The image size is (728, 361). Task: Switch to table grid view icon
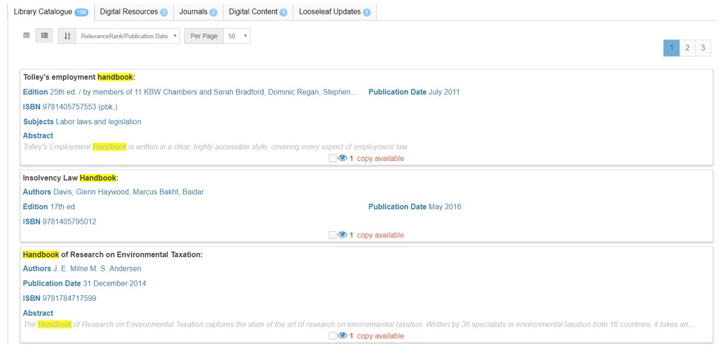click(26, 35)
